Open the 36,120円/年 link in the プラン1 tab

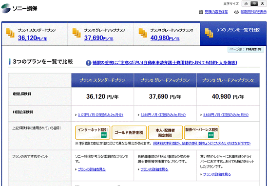[x=33, y=38]
